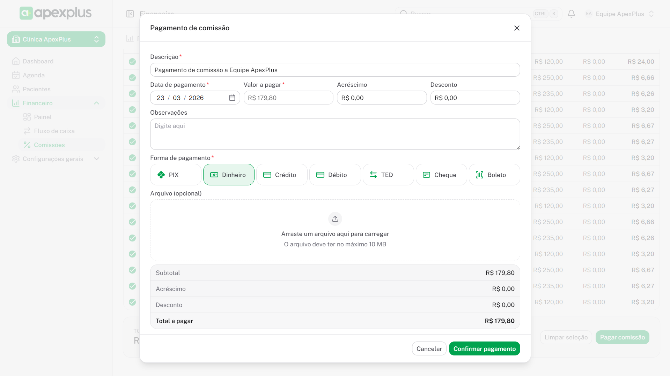The width and height of the screenshot is (670, 376).
Task: Click the notification bell icon
Action: tap(571, 14)
